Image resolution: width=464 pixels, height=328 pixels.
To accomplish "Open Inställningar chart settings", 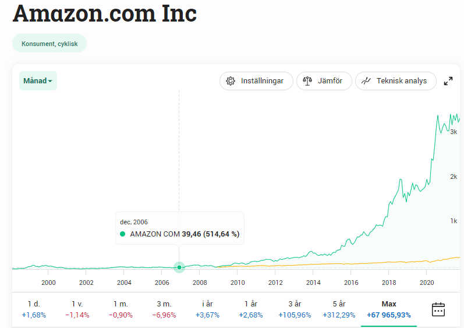I will [x=254, y=81].
